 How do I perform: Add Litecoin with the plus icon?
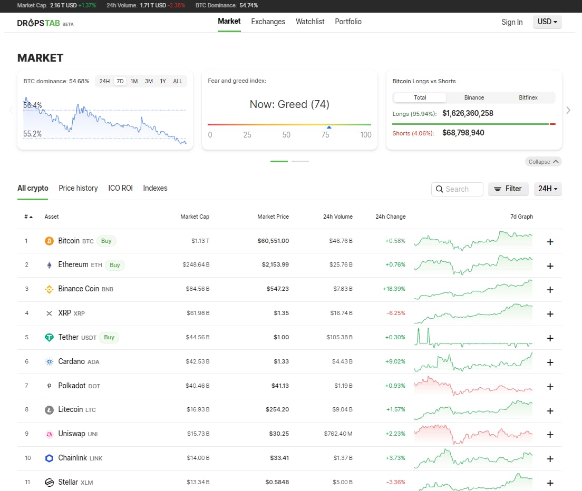550,410
